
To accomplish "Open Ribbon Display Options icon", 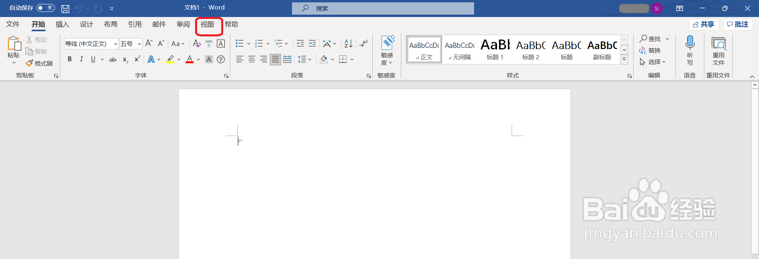I will 679,8.
